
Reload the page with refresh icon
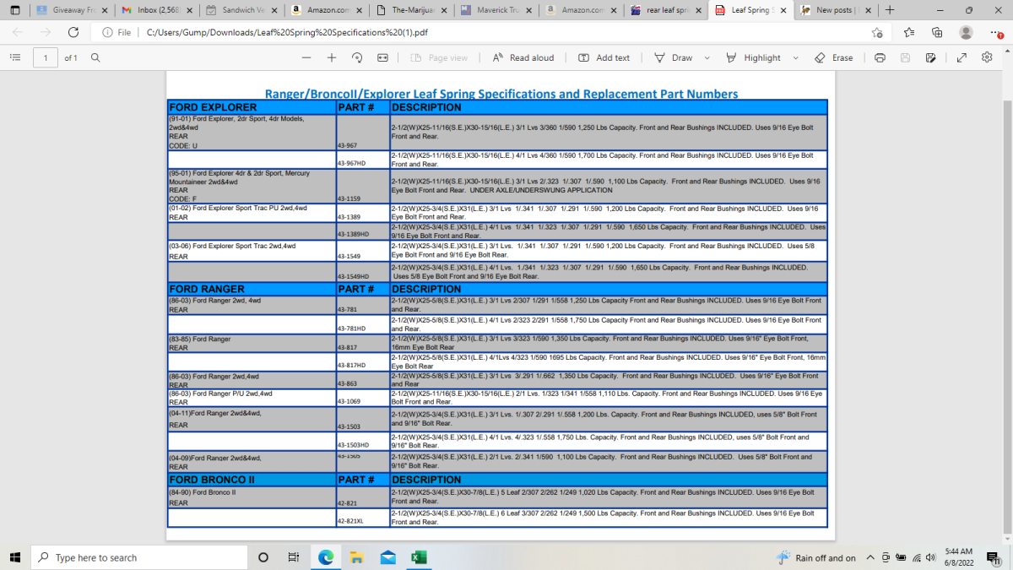click(73, 32)
